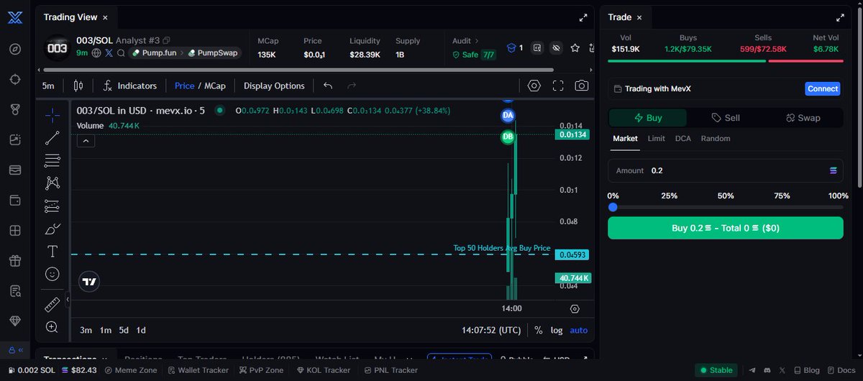863x381 pixels.
Task: Open the compass Discover icon in sidebar
Action: tap(15, 50)
